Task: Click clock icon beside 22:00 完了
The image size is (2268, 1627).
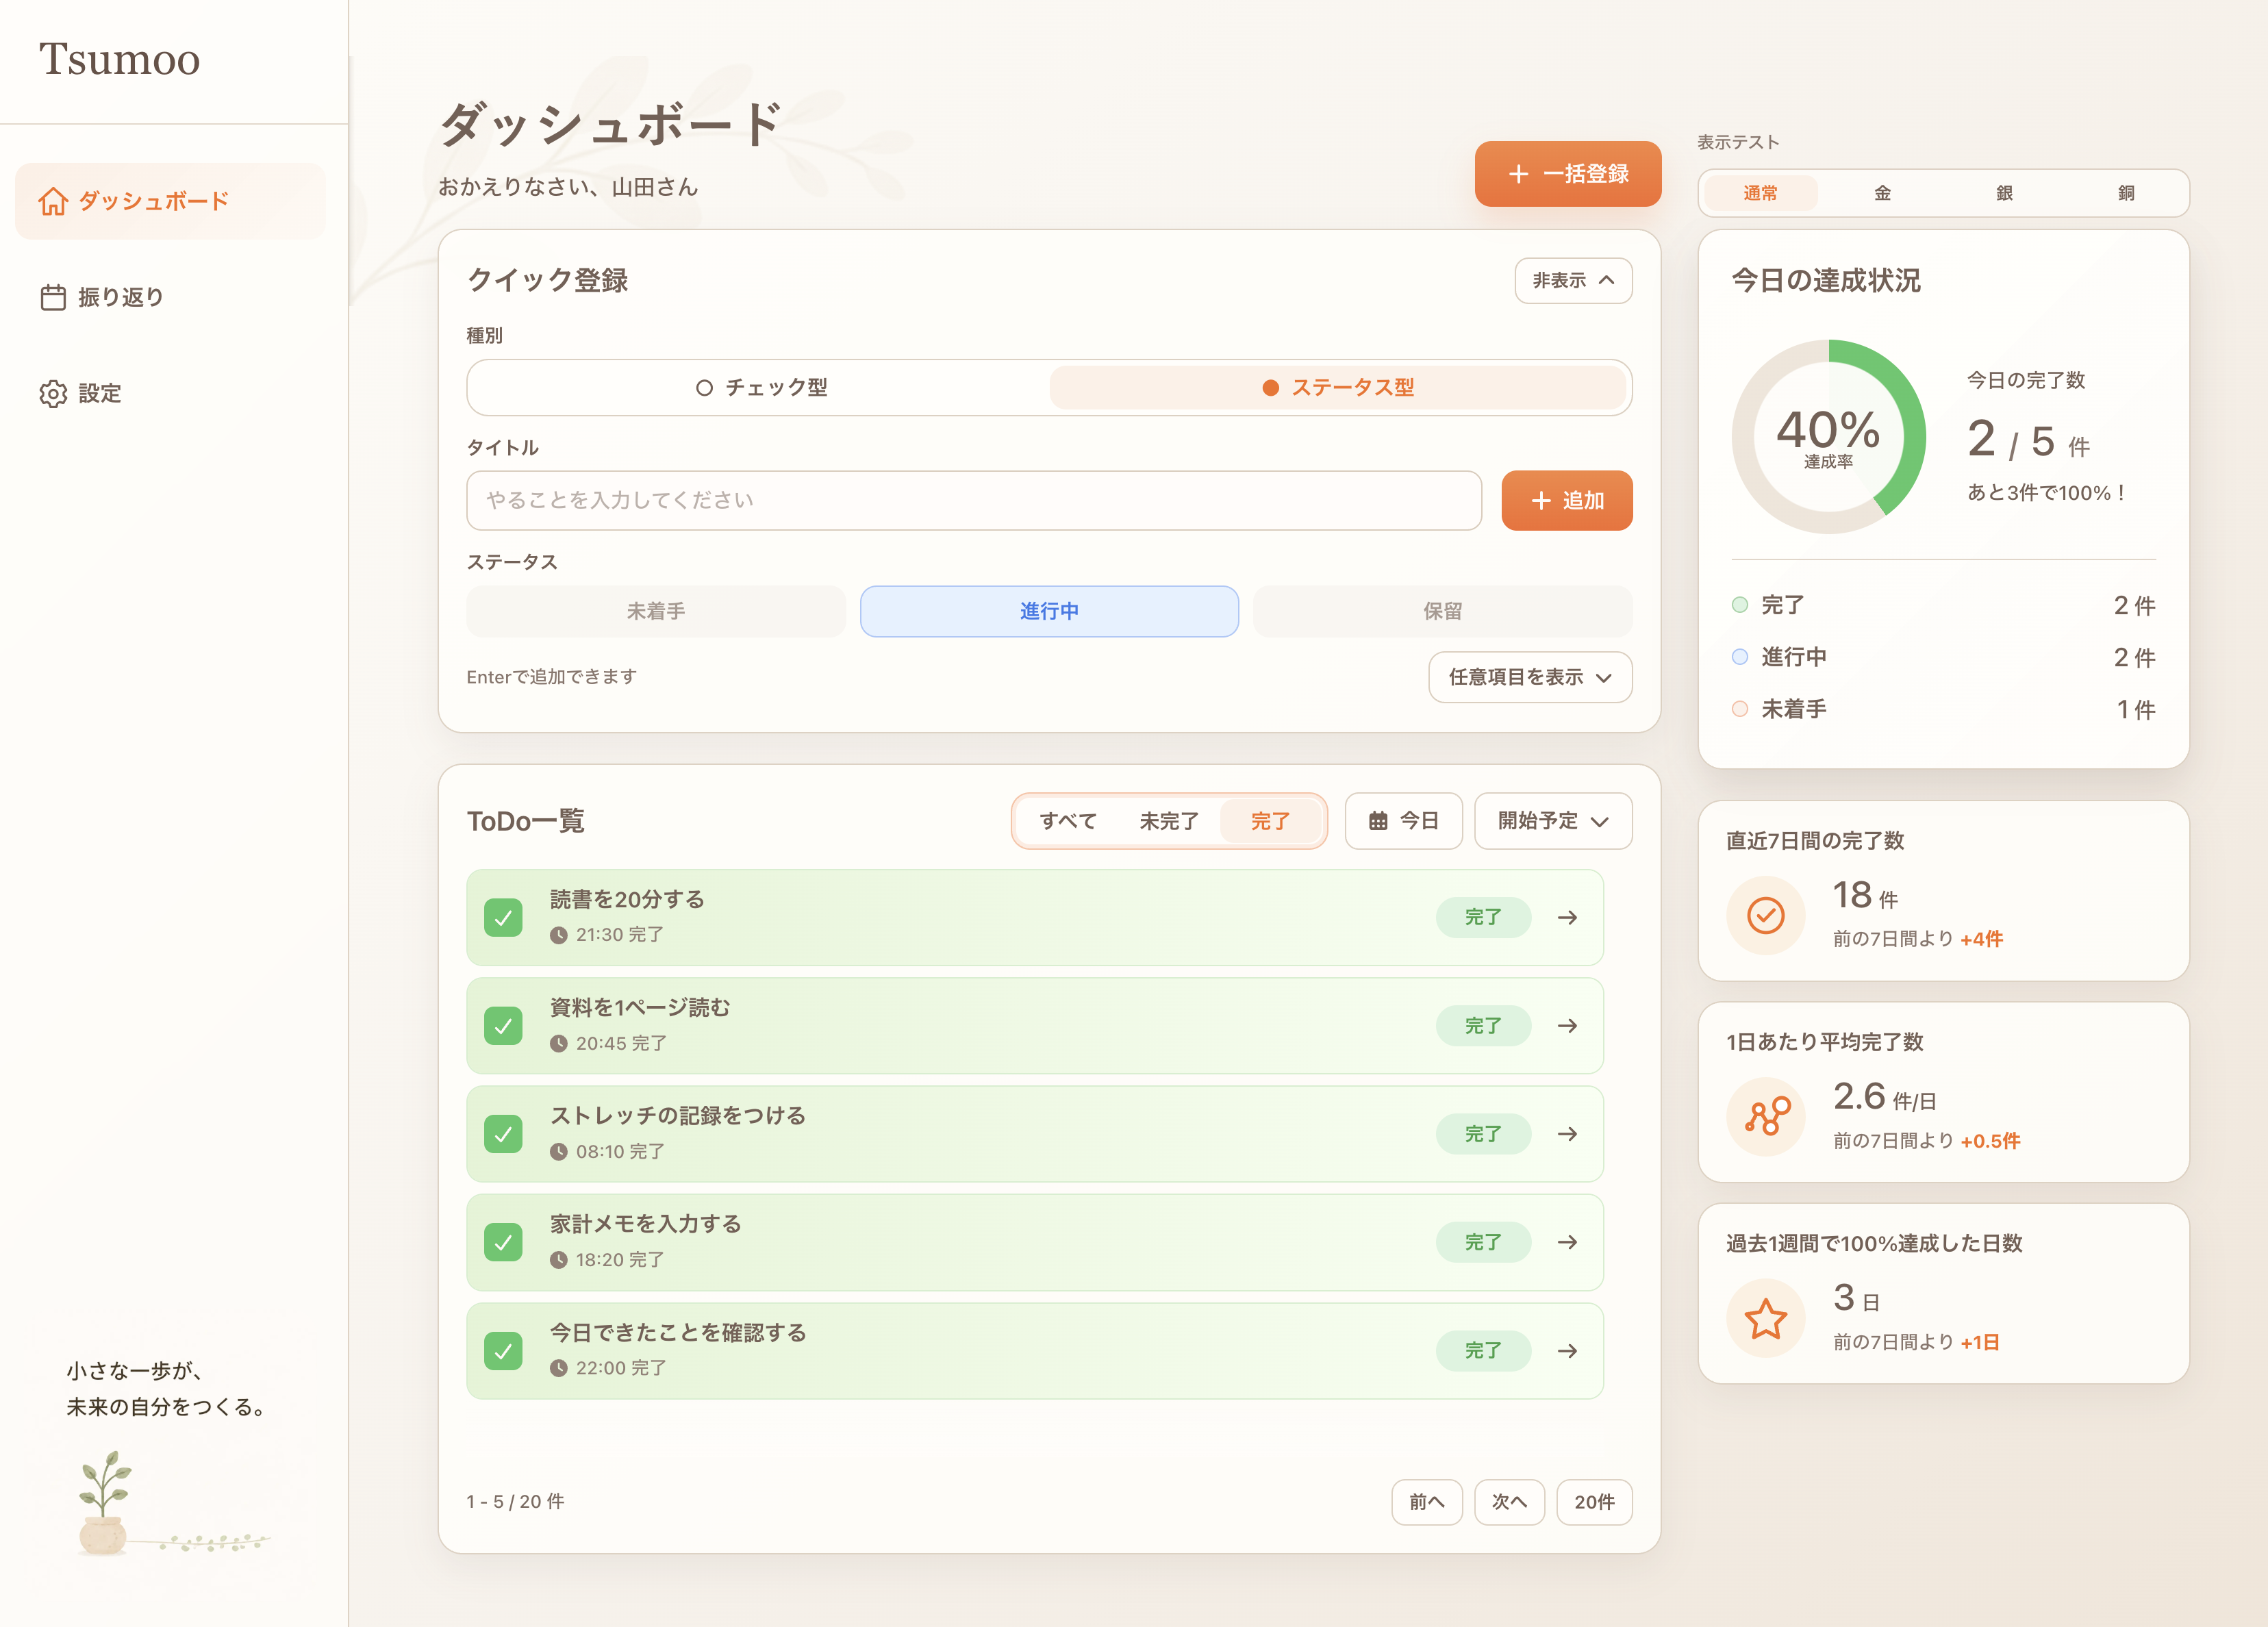Action: tap(558, 1368)
